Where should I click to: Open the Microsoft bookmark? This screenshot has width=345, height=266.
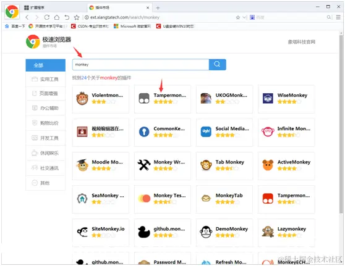point(132,27)
